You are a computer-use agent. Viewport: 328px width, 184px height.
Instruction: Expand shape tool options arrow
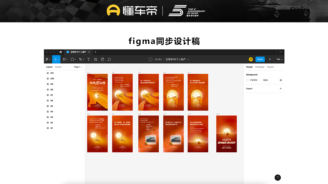[x=76, y=59]
